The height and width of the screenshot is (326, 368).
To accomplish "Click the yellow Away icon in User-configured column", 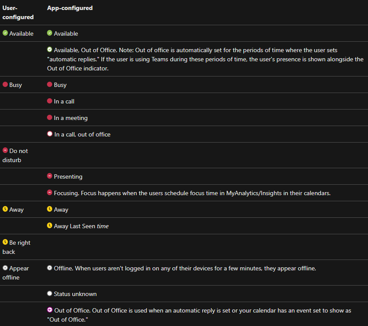I will pos(5,209).
